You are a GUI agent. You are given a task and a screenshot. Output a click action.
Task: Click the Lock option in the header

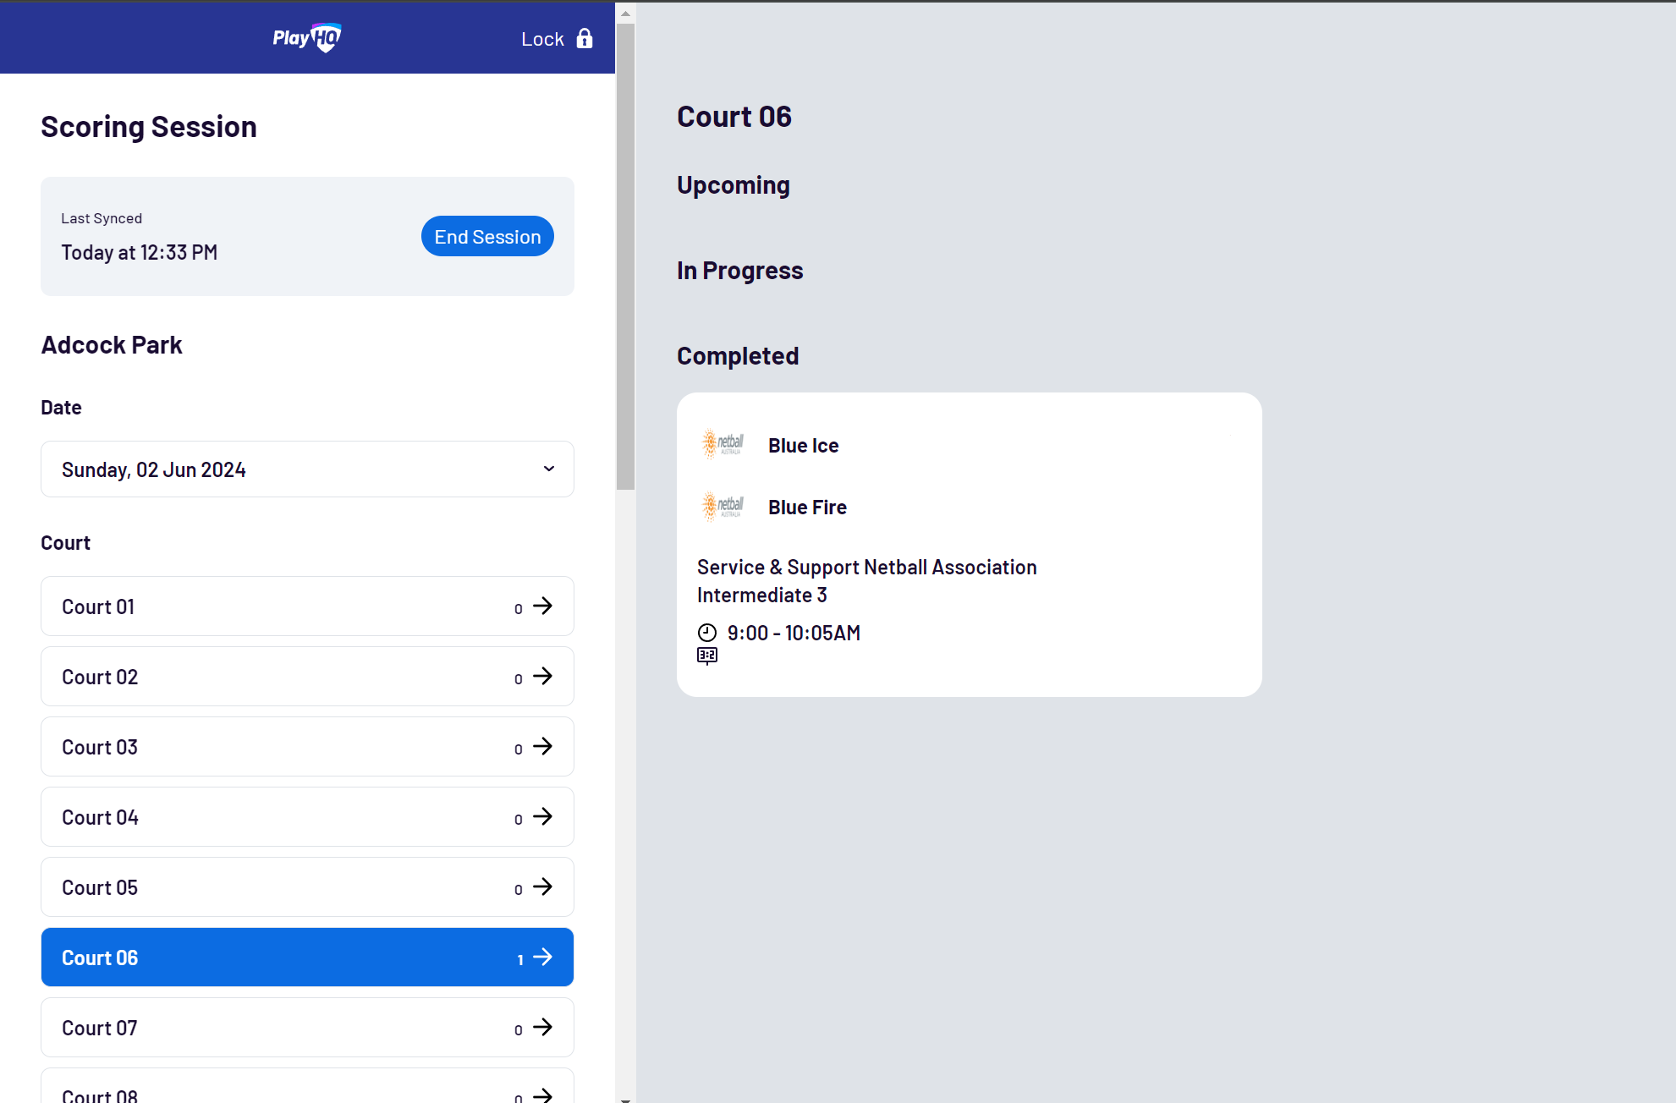[x=543, y=39]
